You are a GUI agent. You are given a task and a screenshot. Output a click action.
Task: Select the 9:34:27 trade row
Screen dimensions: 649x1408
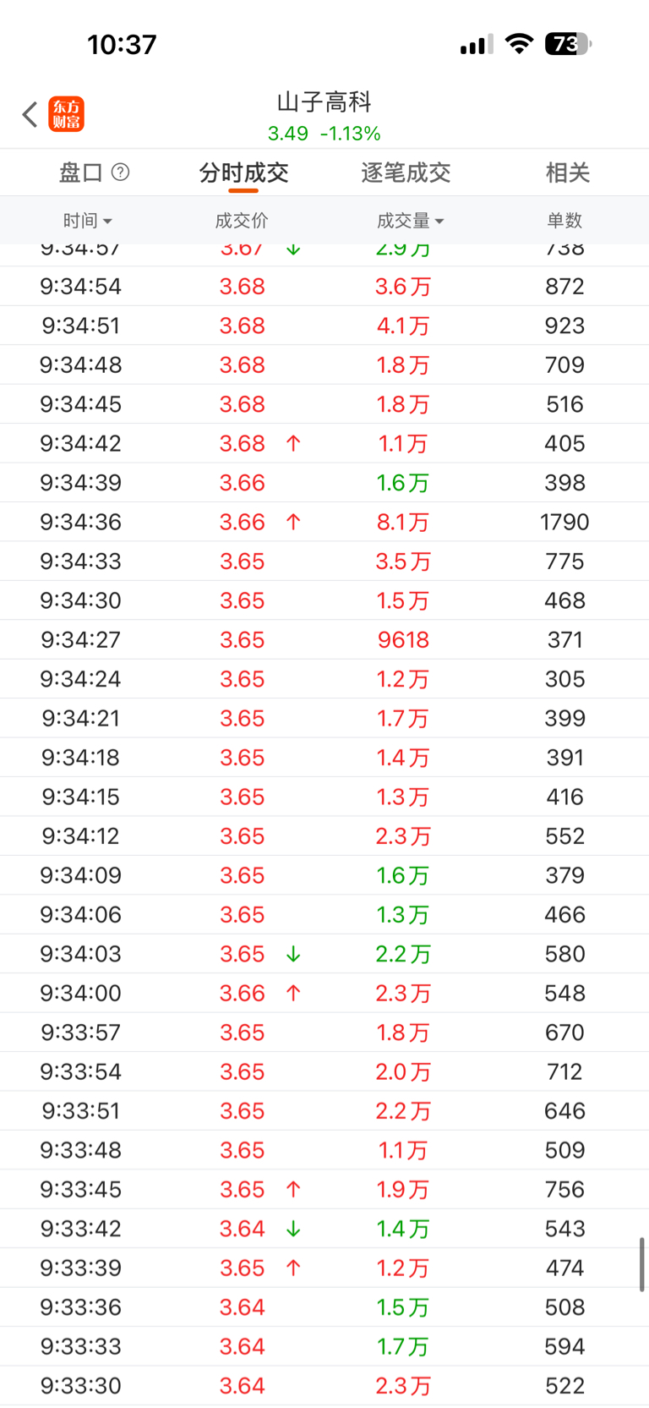[324, 639]
